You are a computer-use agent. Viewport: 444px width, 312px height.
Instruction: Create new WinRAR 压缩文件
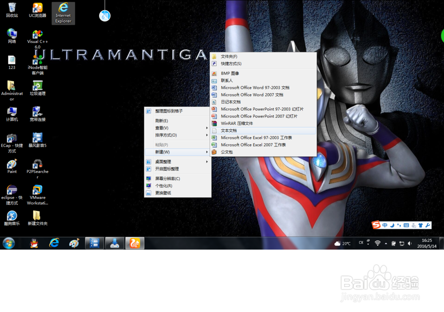(263, 123)
